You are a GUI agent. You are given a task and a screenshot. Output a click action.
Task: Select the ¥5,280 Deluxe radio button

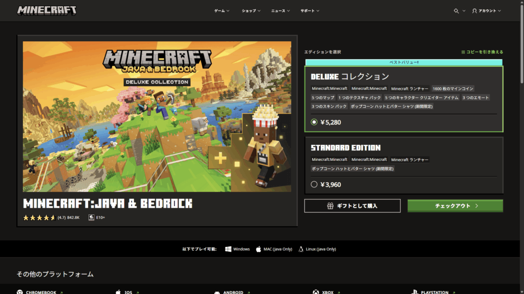coord(314,122)
